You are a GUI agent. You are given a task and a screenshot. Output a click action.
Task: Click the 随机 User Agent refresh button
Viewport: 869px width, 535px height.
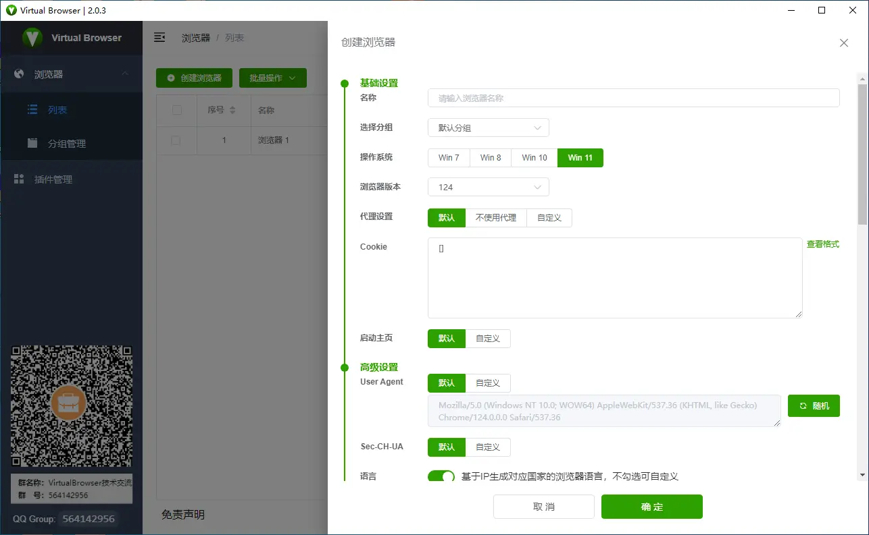[814, 406]
